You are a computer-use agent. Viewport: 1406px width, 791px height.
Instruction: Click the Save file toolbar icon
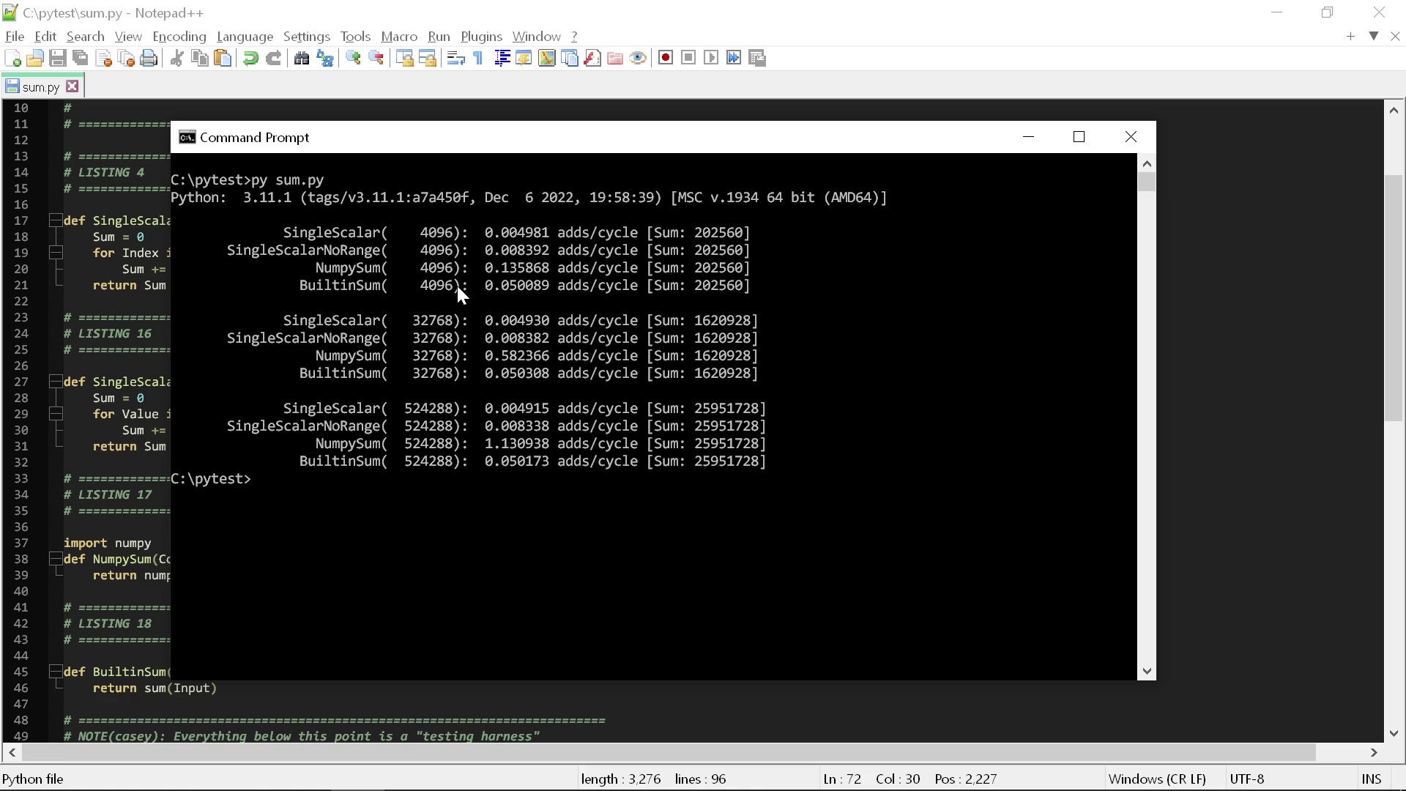58,59
